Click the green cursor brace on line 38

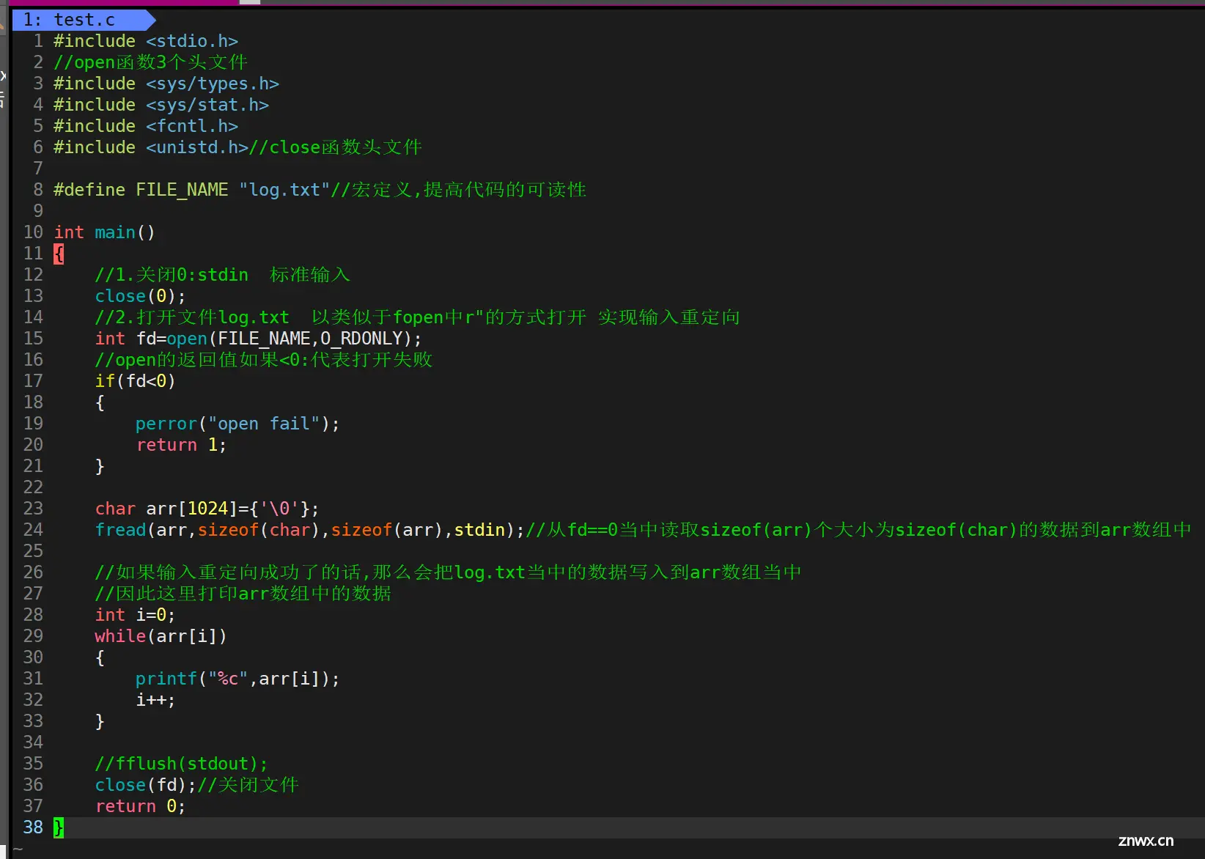tap(59, 827)
